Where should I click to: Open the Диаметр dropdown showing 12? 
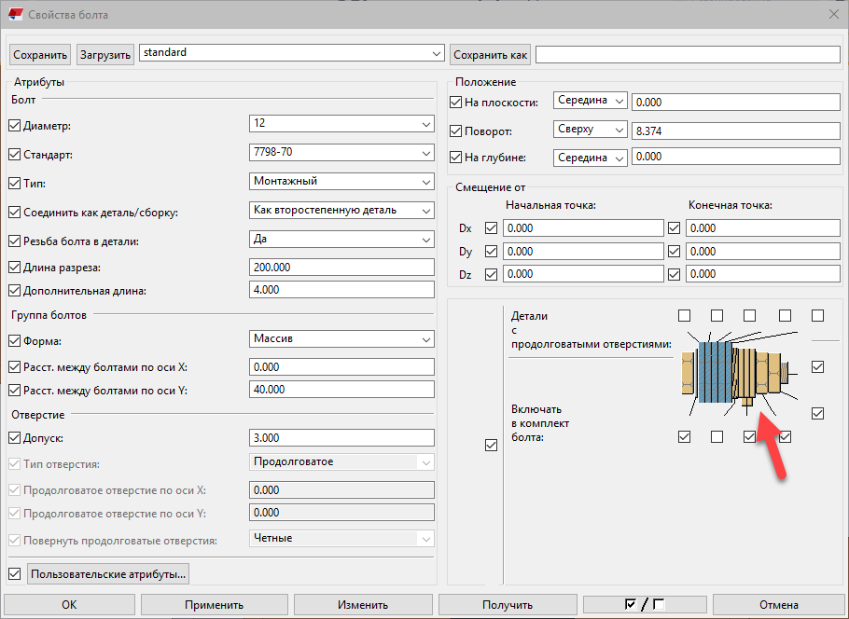[341, 123]
